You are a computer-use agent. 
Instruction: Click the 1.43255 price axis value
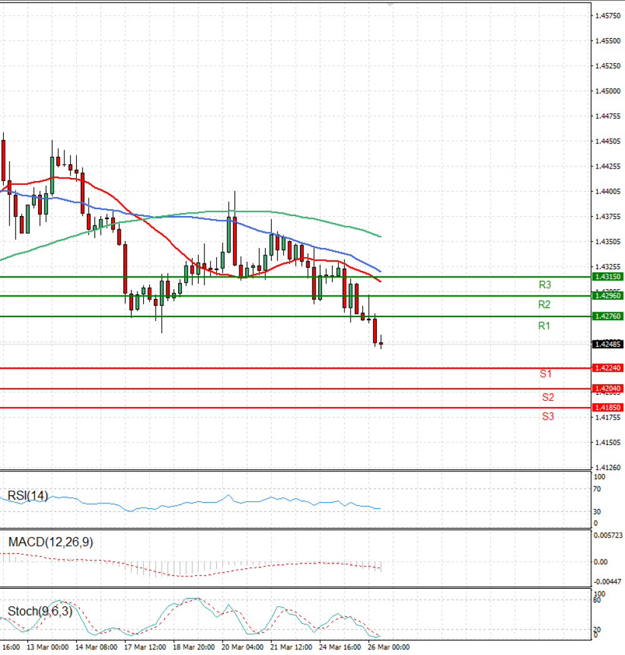coord(608,267)
